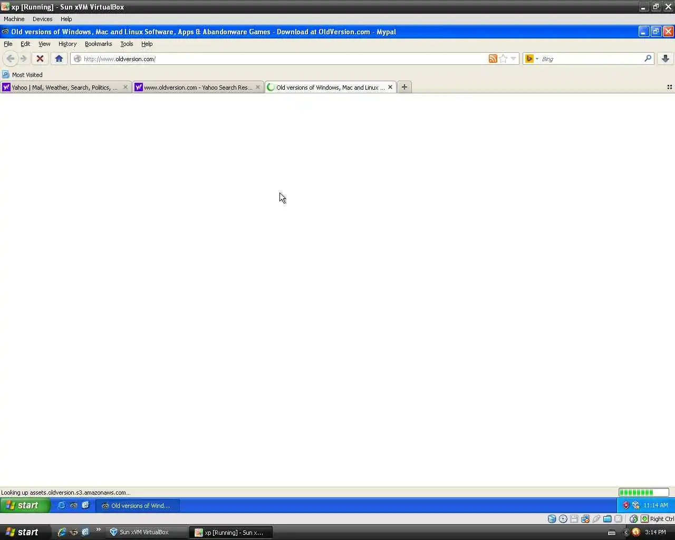The width and height of the screenshot is (675, 540).
Task: Click VirtualBox floppy disk status icon
Action: pyautogui.click(x=574, y=519)
